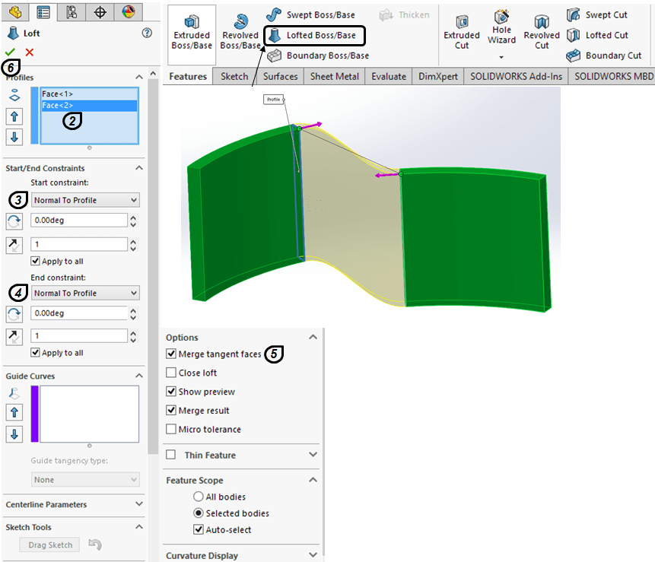Choose the Swept Boss/Base tool
Viewport: 655px width, 562px height.
[309, 15]
